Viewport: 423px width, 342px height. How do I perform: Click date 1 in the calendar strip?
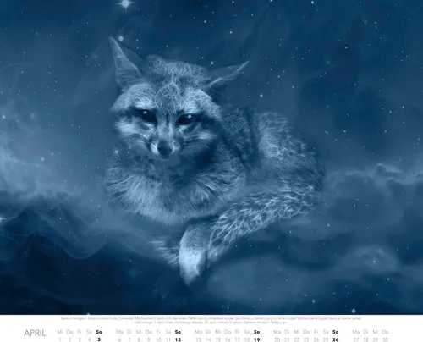(x=60, y=339)
